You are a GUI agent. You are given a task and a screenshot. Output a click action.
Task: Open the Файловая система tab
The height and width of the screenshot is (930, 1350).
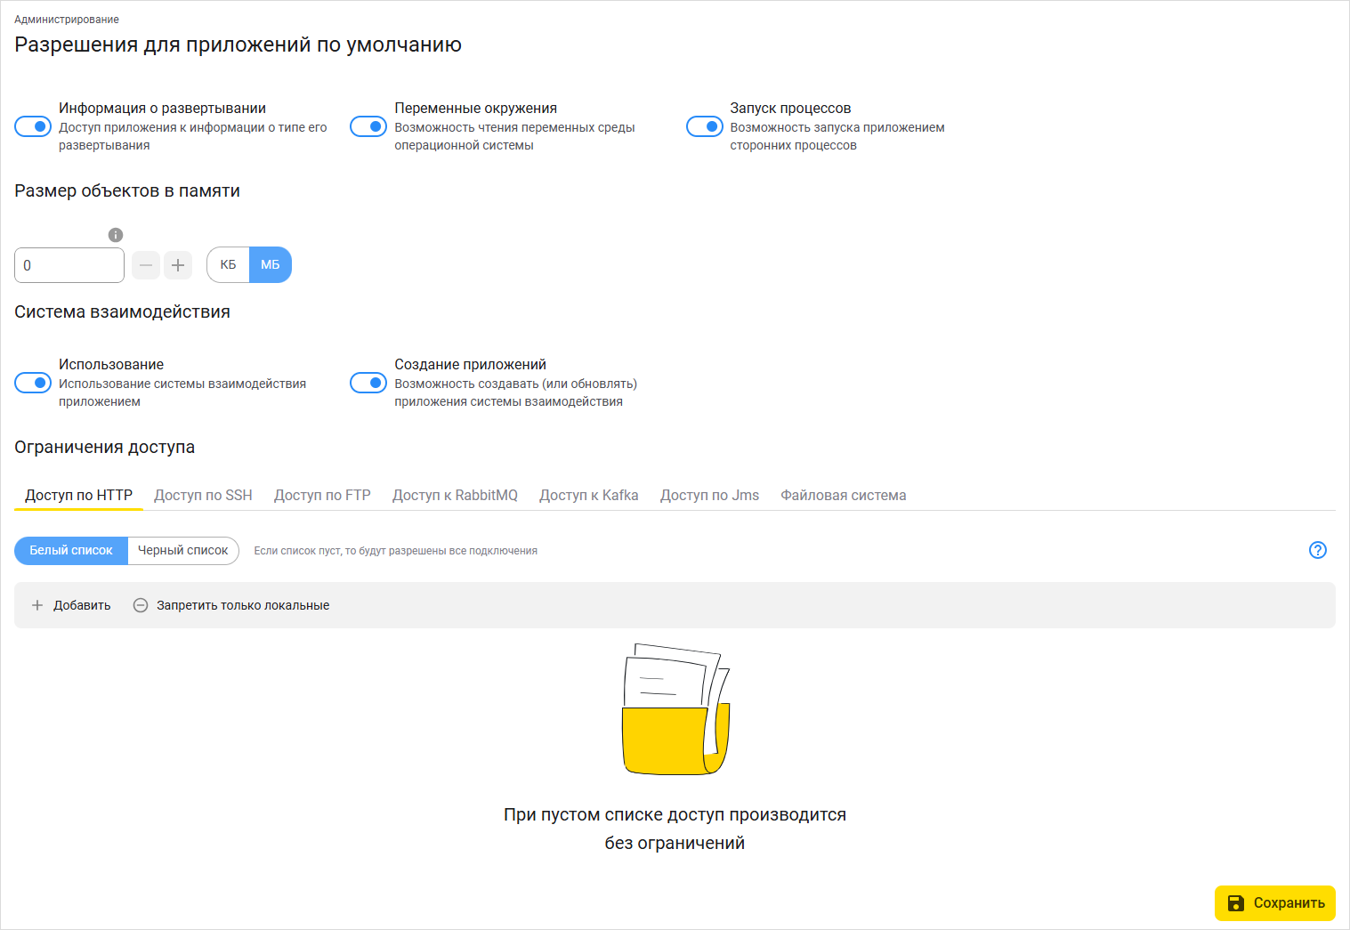(x=844, y=495)
